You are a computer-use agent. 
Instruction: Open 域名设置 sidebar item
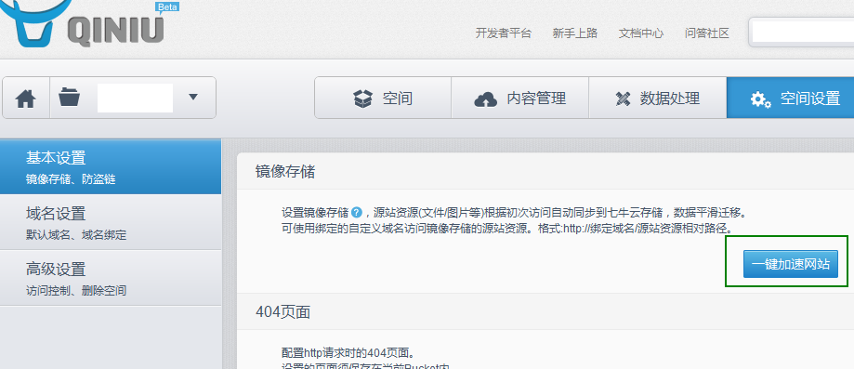coord(111,222)
